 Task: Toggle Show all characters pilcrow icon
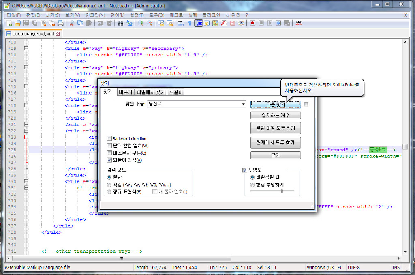click(x=189, y=24)
